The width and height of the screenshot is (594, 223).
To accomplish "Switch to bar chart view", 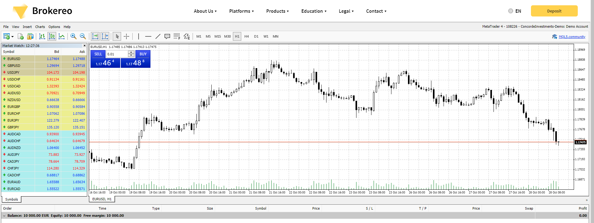I will tap(42, 36).
